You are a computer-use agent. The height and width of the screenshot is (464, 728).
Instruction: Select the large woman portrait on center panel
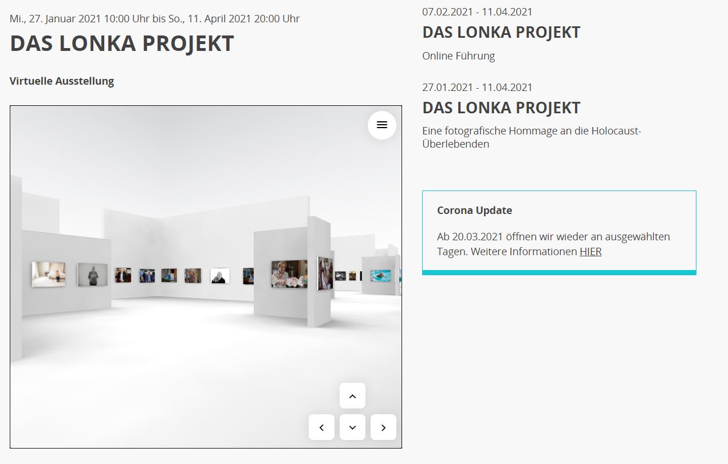pyautogui.click(x=289, y=273)
